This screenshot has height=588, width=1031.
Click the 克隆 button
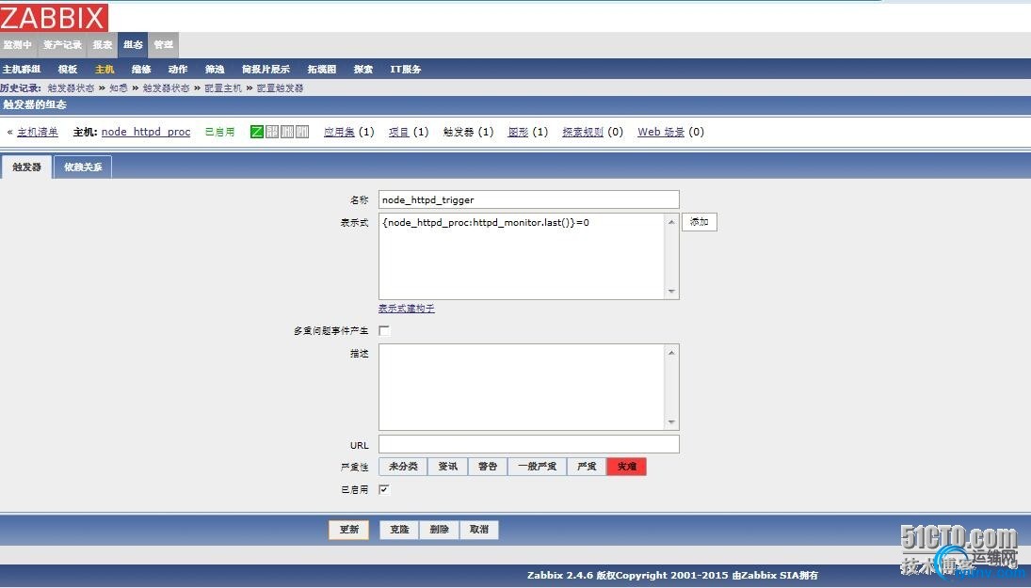point(399,530)
